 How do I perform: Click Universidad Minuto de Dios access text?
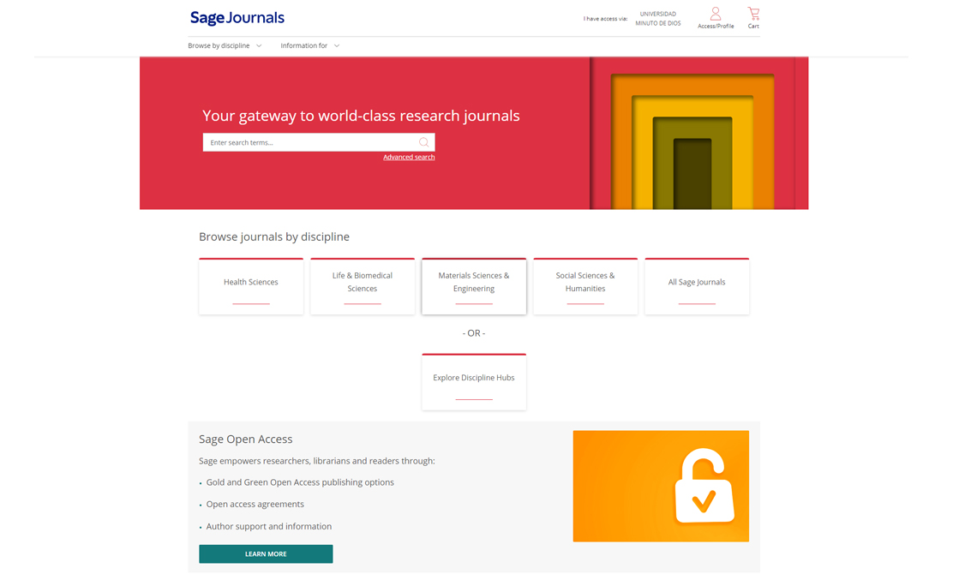[x=658, y=19]
